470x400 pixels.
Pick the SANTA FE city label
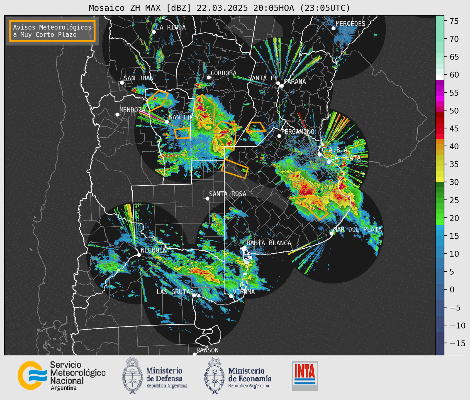click(263, 78)
